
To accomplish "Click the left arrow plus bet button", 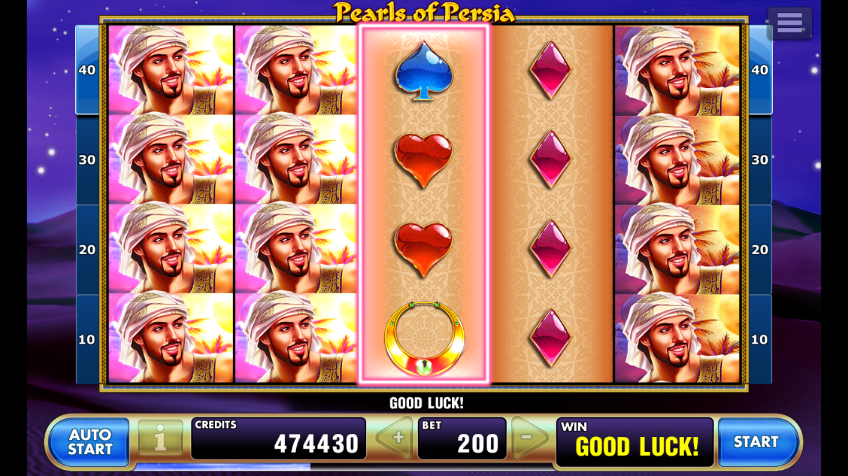I will (395, 438).
